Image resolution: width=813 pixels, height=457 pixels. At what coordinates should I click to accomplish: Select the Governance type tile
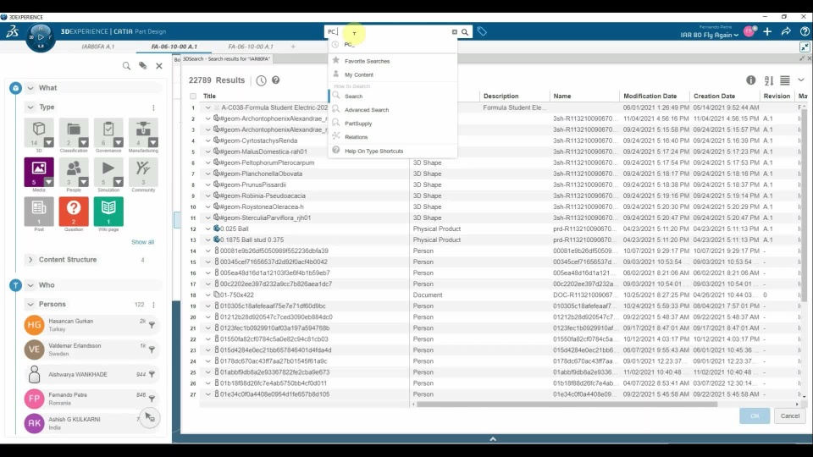pos(108,133)
